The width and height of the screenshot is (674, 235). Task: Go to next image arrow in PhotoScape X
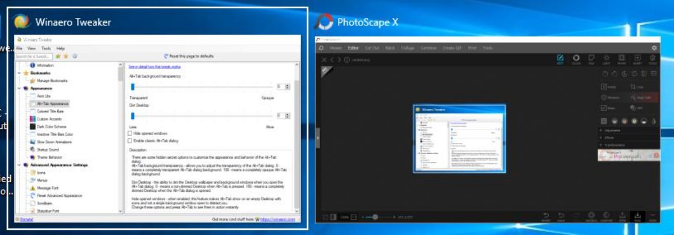(x=339, y=59)
